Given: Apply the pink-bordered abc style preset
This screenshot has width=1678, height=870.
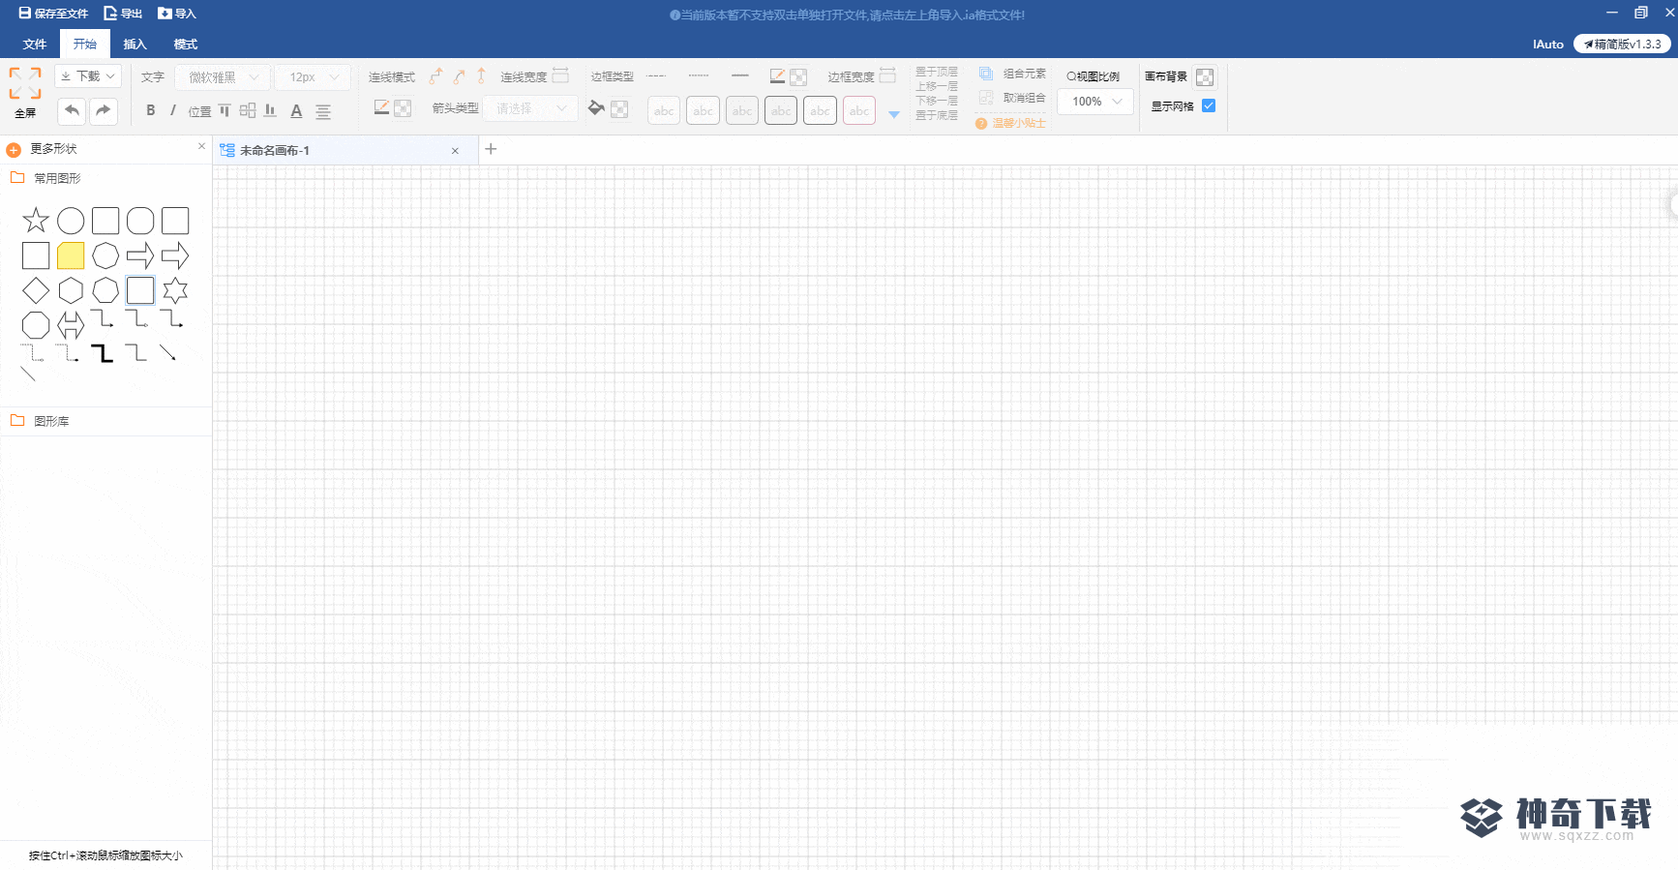Looking at the screenshot, I should click(859, 110).
